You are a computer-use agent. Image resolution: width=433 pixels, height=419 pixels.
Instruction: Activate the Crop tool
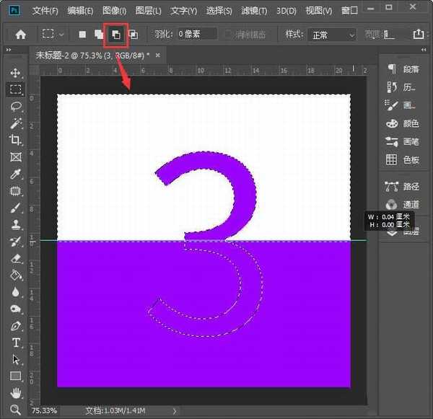15,140
